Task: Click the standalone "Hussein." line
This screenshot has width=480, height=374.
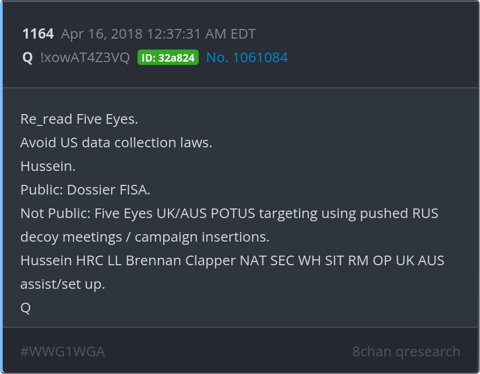Action: coord(48,166)
